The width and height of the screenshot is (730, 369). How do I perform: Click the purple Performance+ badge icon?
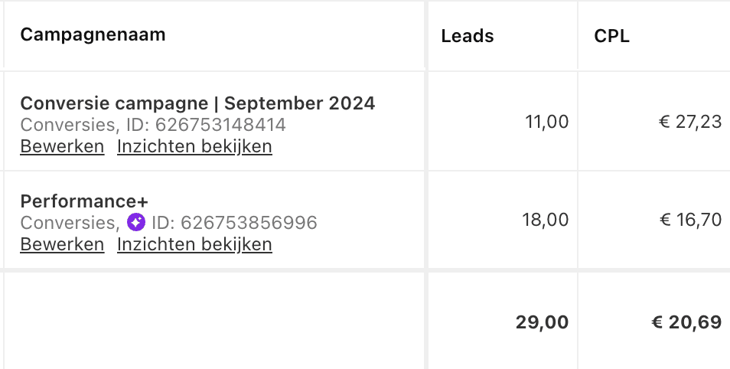(x=136, y=223)
